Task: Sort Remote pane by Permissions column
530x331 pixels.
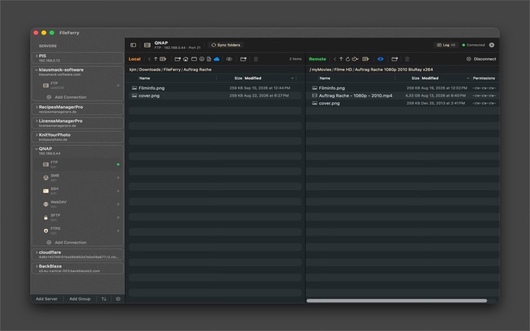Action: (x=484, y=78)
